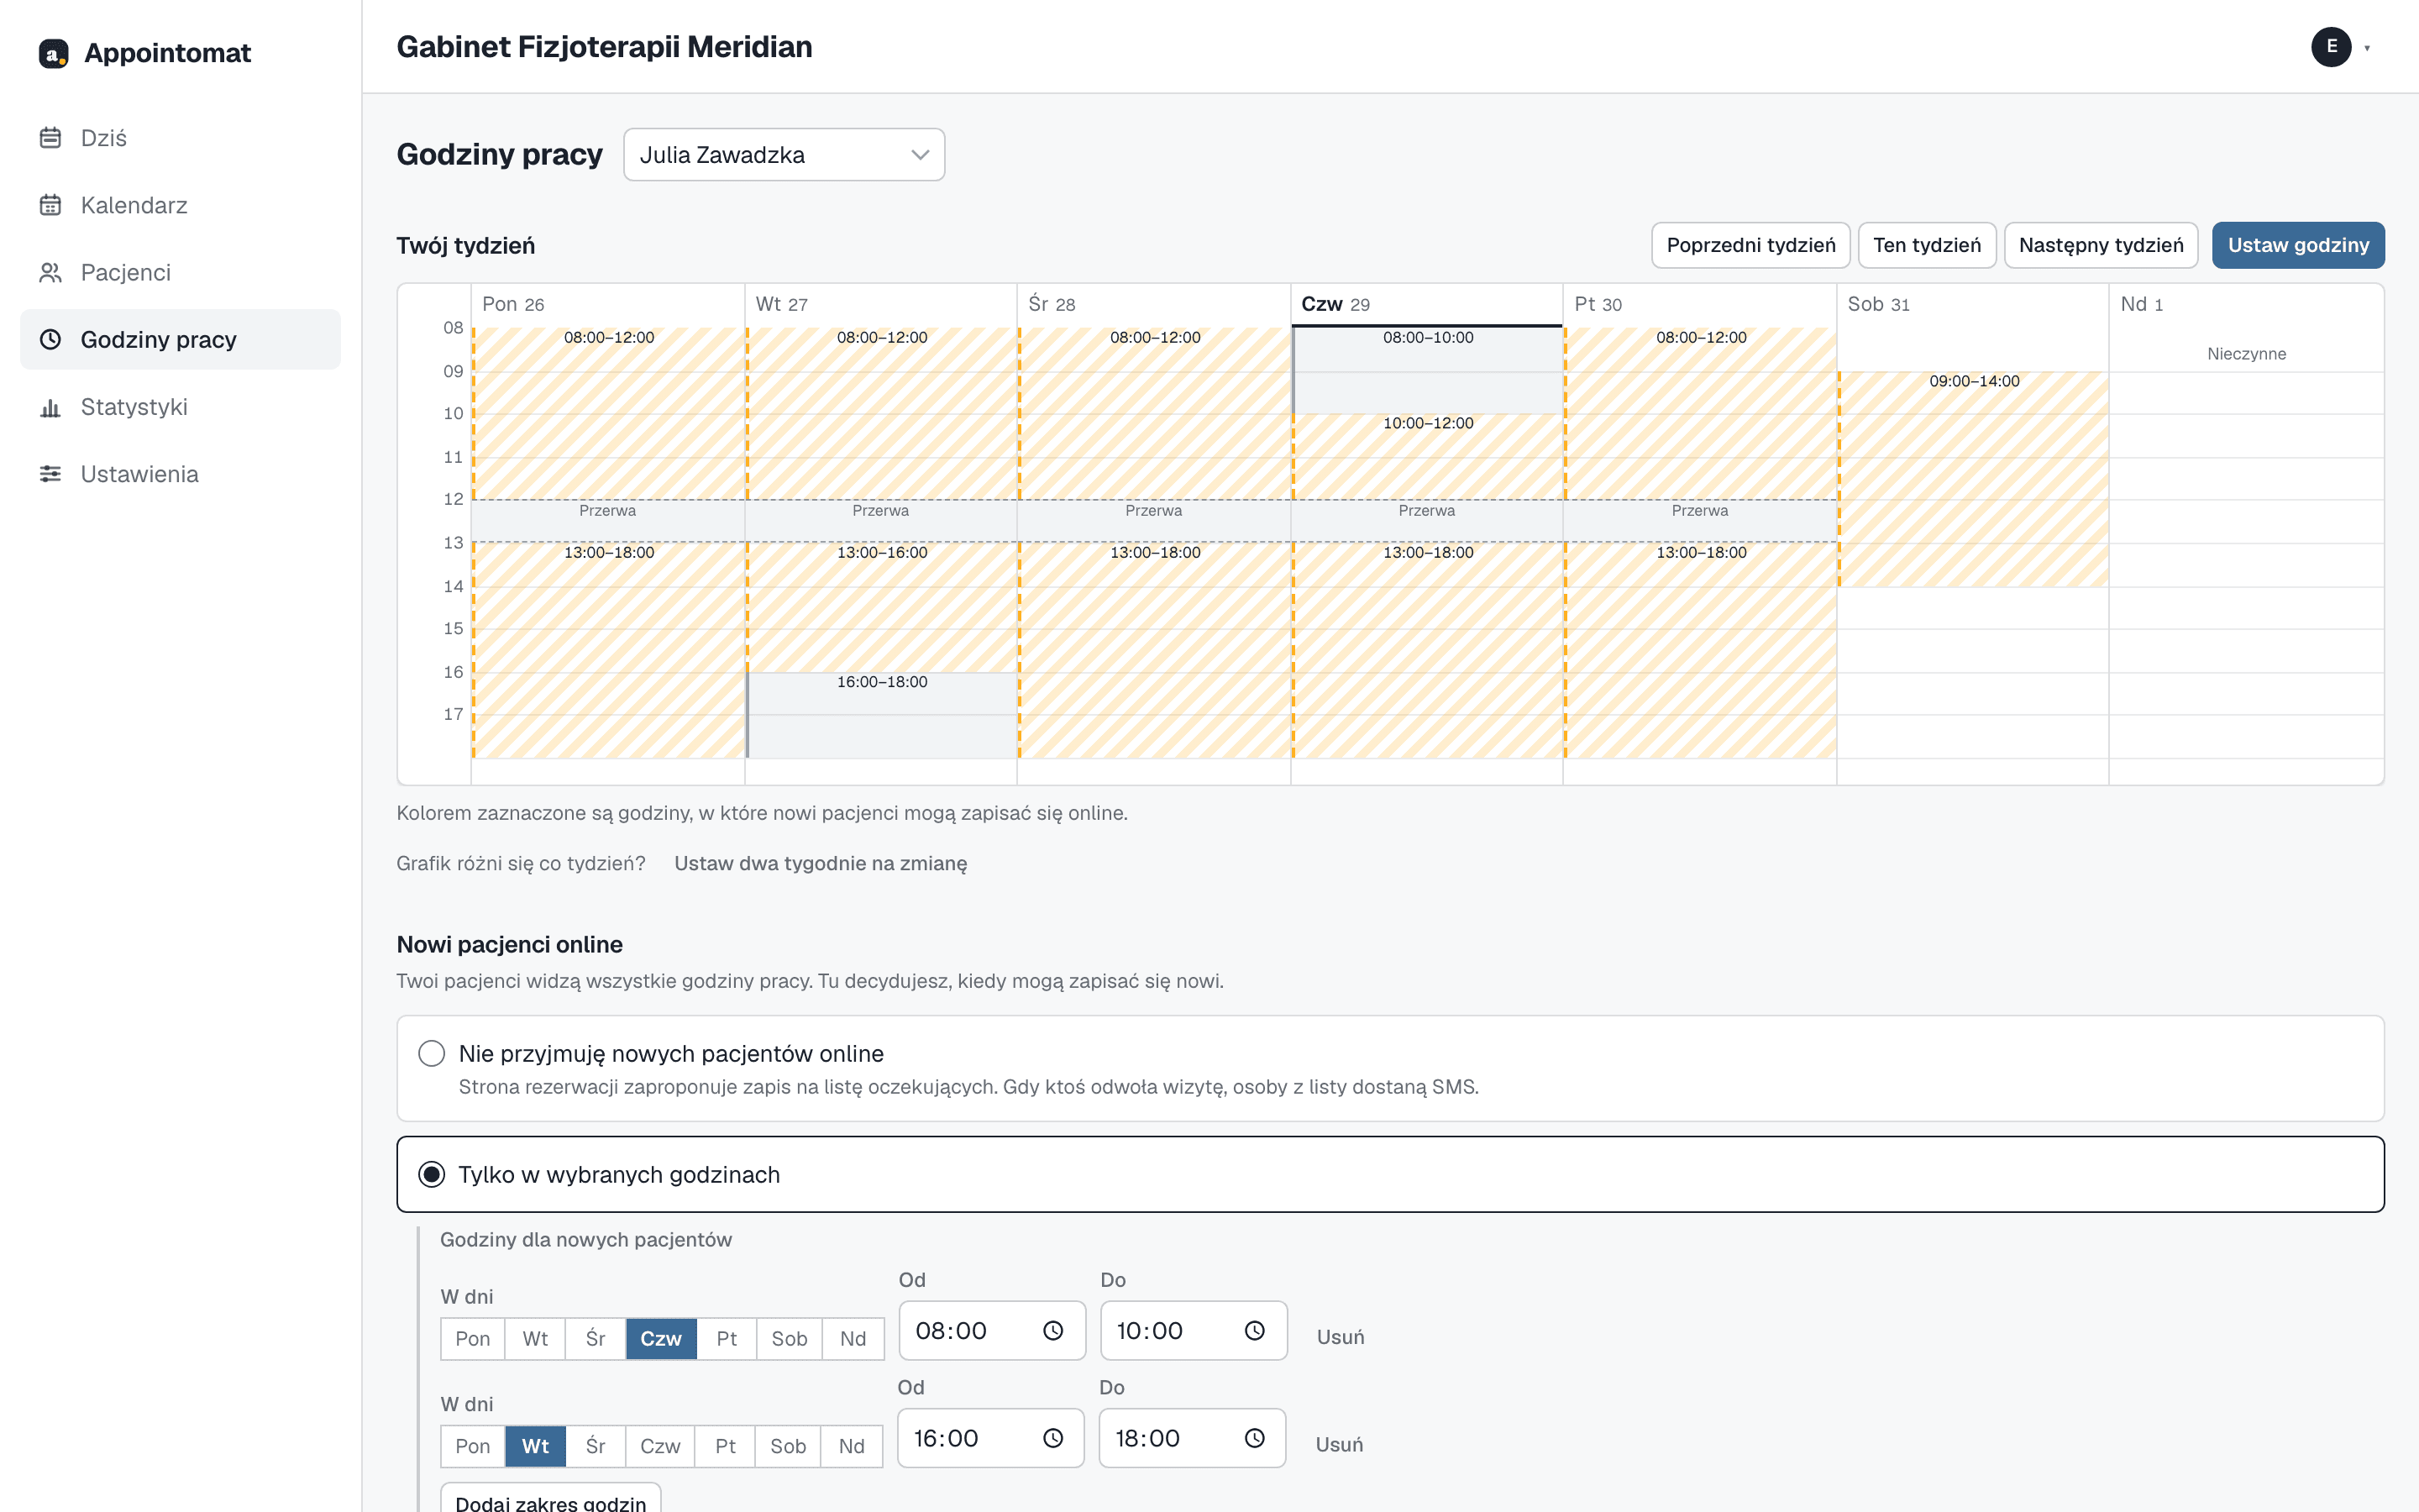This screenshot has height=1512, width=2419.
Task: Click Saturday 09:00–14:00 schedule block
Action: (x=1973, y=479)
